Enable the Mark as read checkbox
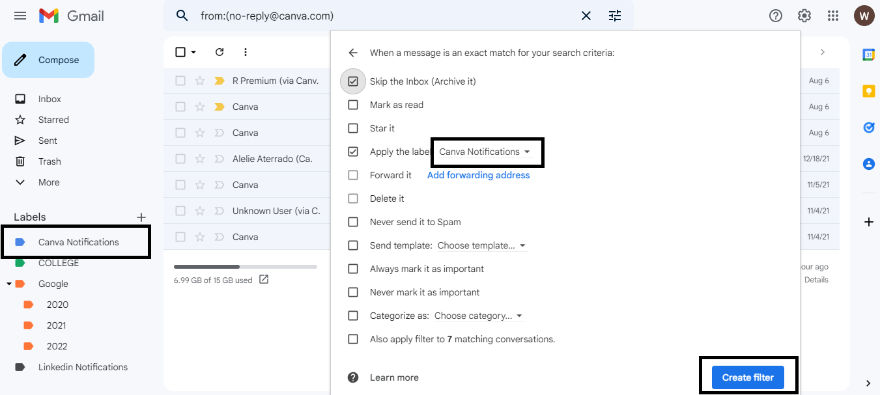 [353, 105]
